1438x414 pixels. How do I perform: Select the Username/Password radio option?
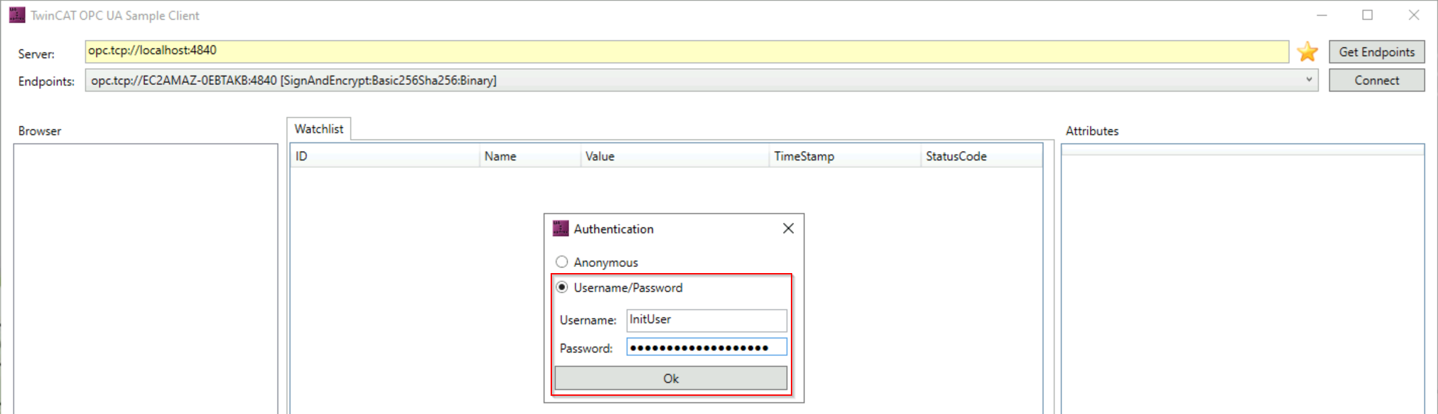(x=561, y=287)
